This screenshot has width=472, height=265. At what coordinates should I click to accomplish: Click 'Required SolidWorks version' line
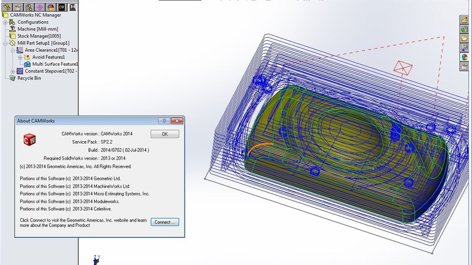85,158
